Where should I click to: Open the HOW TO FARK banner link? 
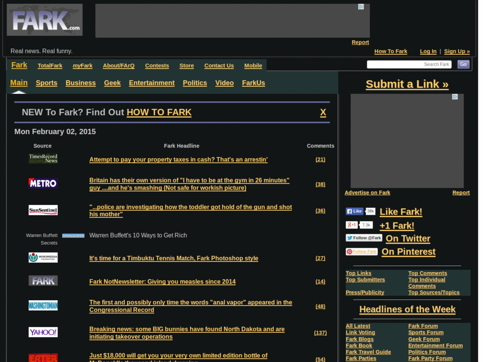click(x=159, y=112)
